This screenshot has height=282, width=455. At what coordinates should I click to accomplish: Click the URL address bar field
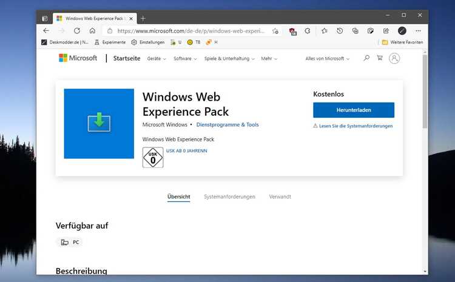(191, 31)
